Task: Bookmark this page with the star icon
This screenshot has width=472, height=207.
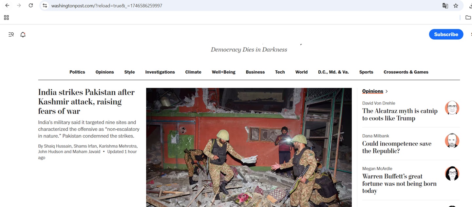Action: pos(456,6)
